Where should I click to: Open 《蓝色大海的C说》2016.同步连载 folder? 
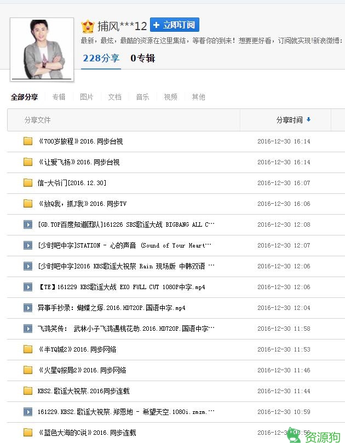click(87, 433)
